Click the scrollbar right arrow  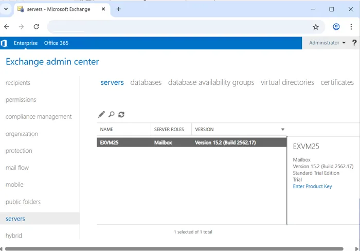point(356,249)
